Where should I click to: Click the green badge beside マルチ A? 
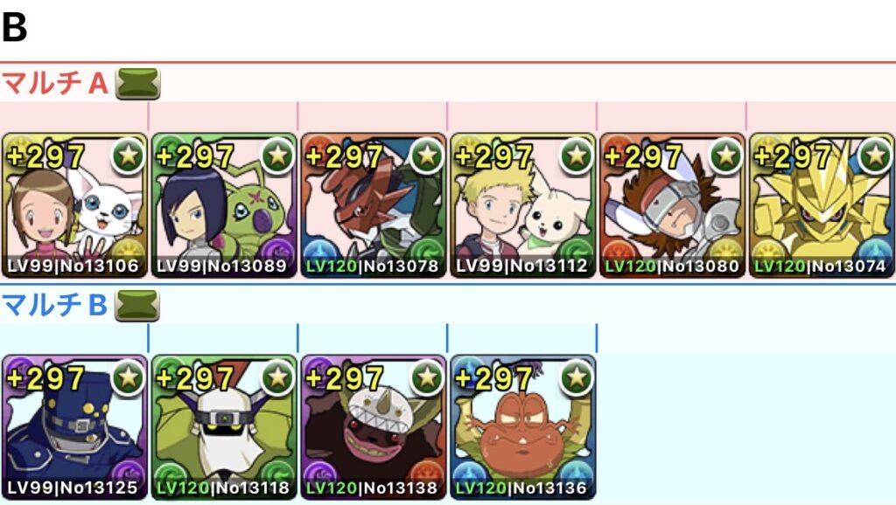(137, 83)
